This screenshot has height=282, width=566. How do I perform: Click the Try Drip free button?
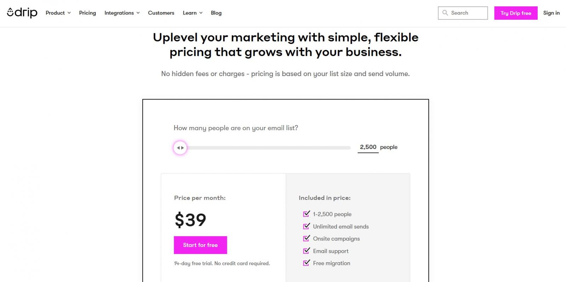[516, 13]
